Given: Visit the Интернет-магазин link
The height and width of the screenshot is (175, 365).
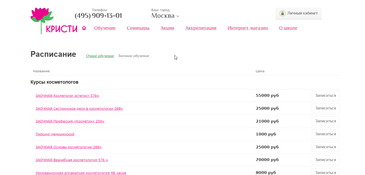Looking at the screenshot, I should 248,28.
